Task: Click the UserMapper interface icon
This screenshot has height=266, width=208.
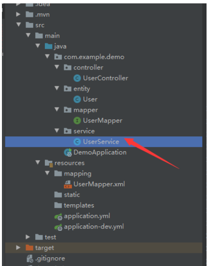Action: click(x=77, y=120)
